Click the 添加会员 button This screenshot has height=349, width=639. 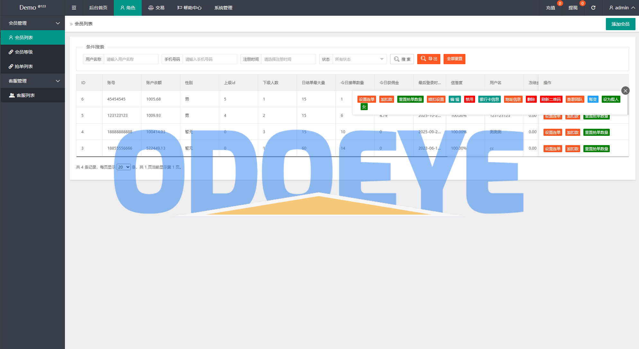[x=620, y=24]
